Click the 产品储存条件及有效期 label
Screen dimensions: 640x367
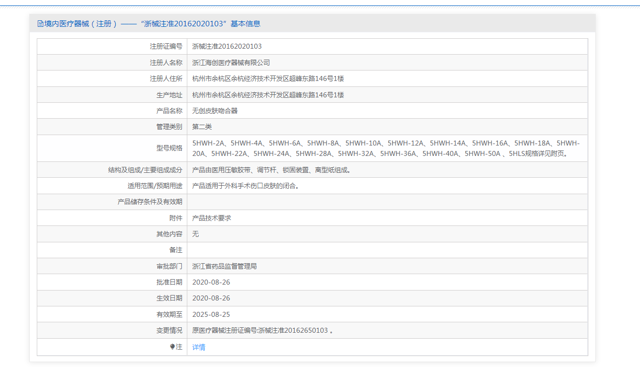[150, 202]
